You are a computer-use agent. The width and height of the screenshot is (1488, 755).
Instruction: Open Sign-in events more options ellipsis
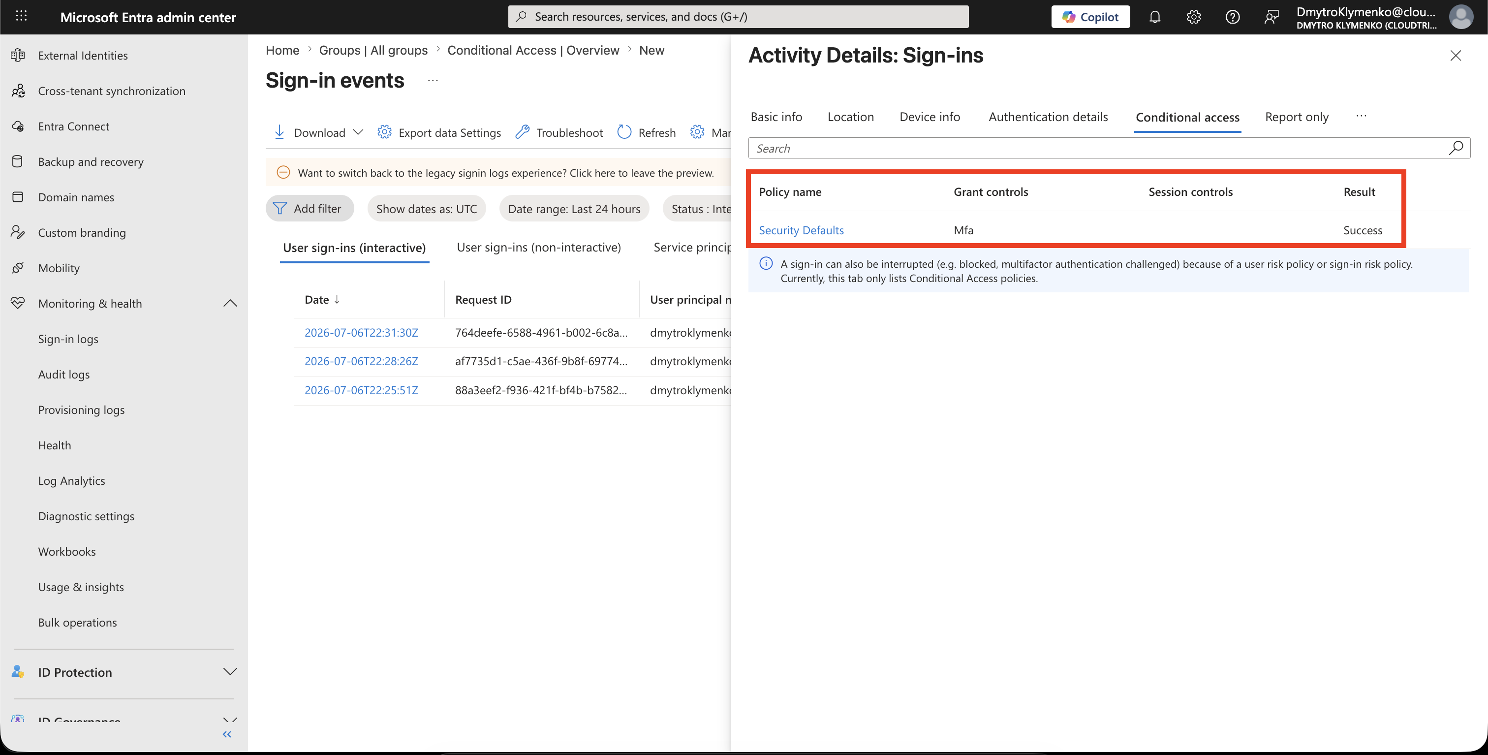click(433, 80)
